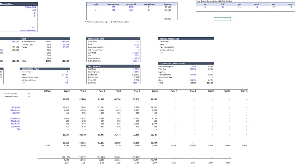This screenshot has height=164, width=300.
Task: Click the 'Legal Fee' label
Action: tap(162, 72)
